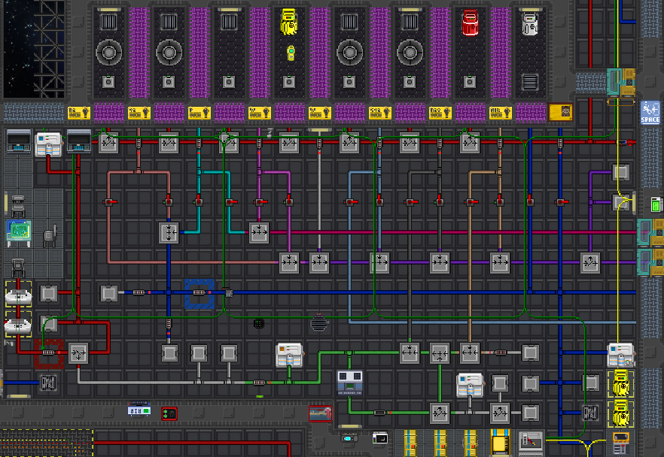The image size is (664, 457).
Task: Click the yellow skull warning sign
Action: 560,113
